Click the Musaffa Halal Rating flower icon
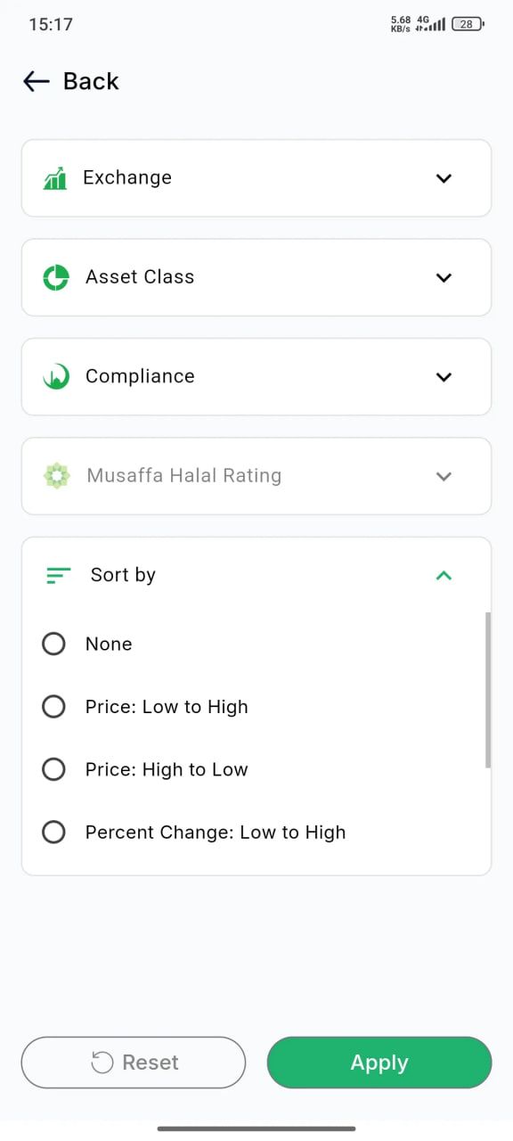The image size is (513, 1141). [x=56, y=476]
